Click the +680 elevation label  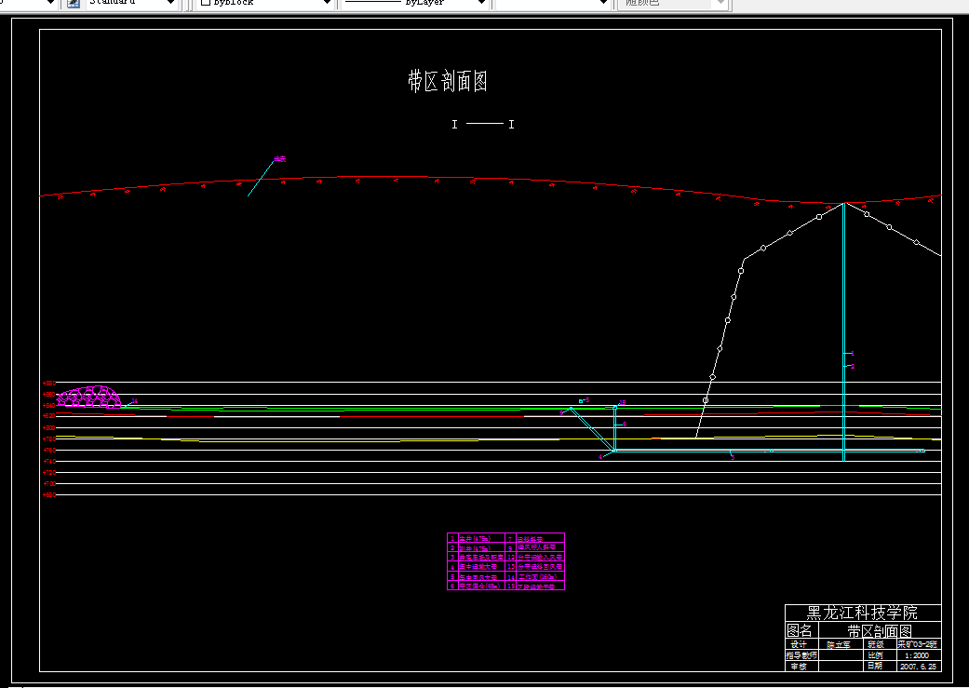click(48, 494)
